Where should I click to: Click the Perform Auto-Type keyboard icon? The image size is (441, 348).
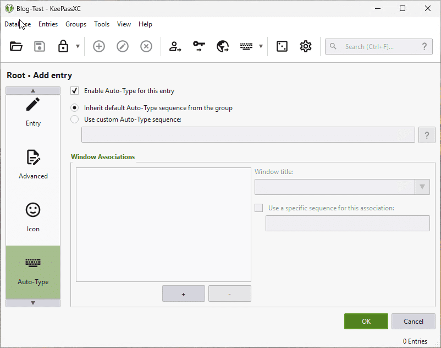[x=246, y=47]
